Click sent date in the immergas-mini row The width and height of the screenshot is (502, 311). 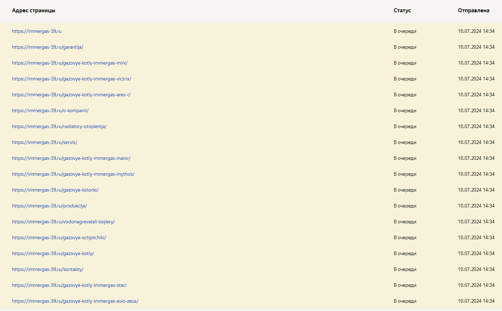point(476,63)
